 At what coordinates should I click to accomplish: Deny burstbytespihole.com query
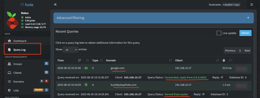click(241, 86)
